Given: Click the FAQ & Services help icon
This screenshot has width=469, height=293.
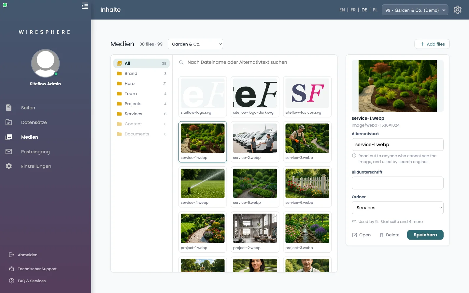Looking at the screenshot, I should tap(12, 281).
